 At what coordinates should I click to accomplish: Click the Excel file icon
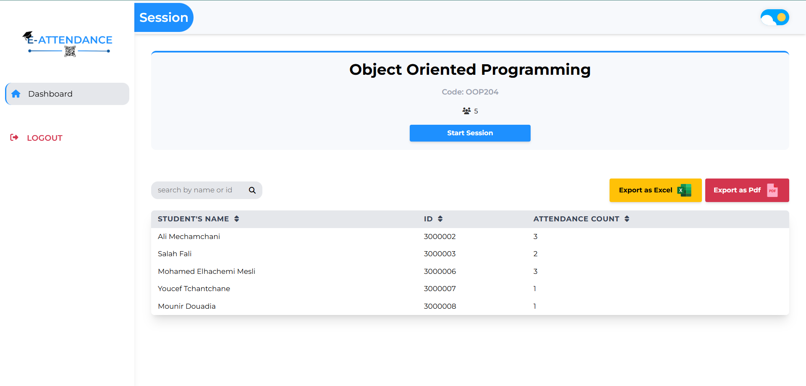685,190
